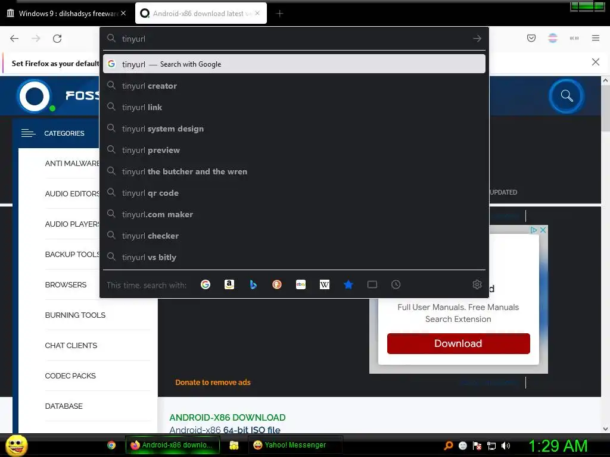
Task: Open AUDIO PLAYERS category
Action: coord(72,224)
